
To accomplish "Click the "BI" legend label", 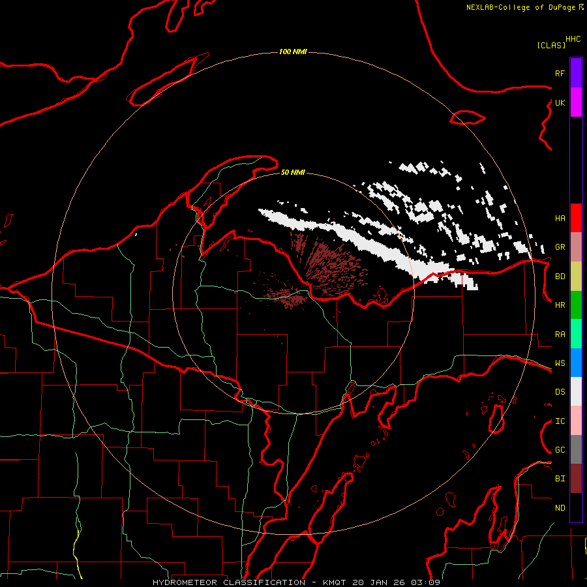I will [560, 479].
